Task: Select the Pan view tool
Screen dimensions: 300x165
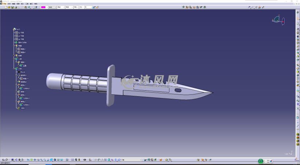Action: 35,160
